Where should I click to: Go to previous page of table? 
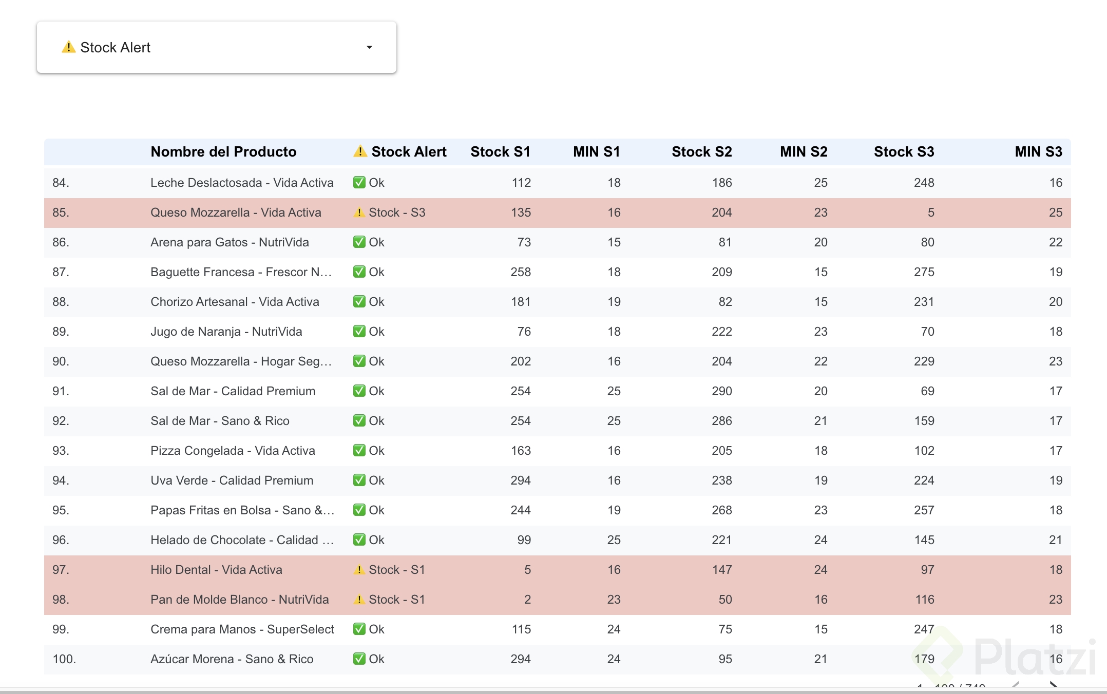tap(1016, 685)
